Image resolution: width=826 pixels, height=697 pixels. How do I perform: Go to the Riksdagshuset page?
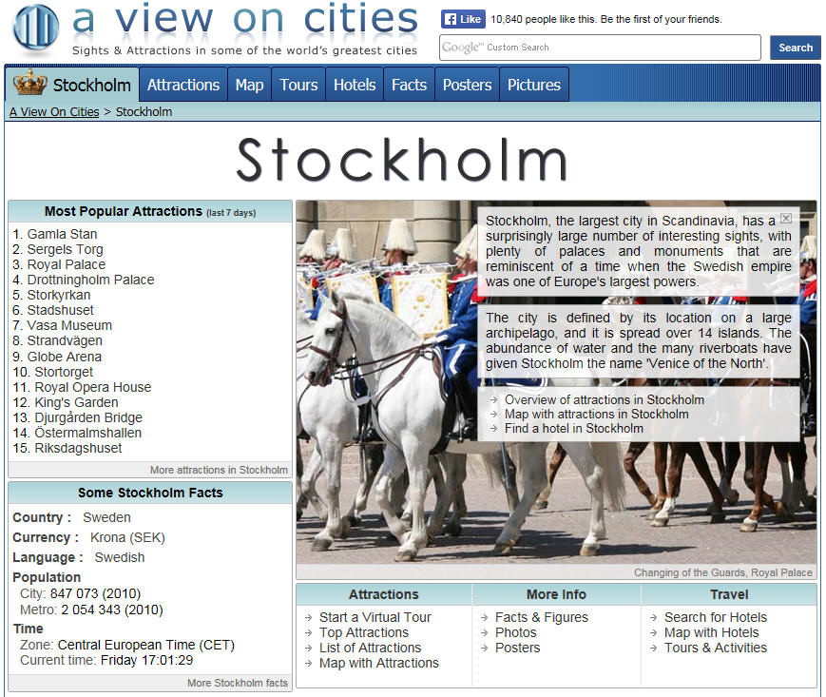pyautogui.click(x=78, y=448)
